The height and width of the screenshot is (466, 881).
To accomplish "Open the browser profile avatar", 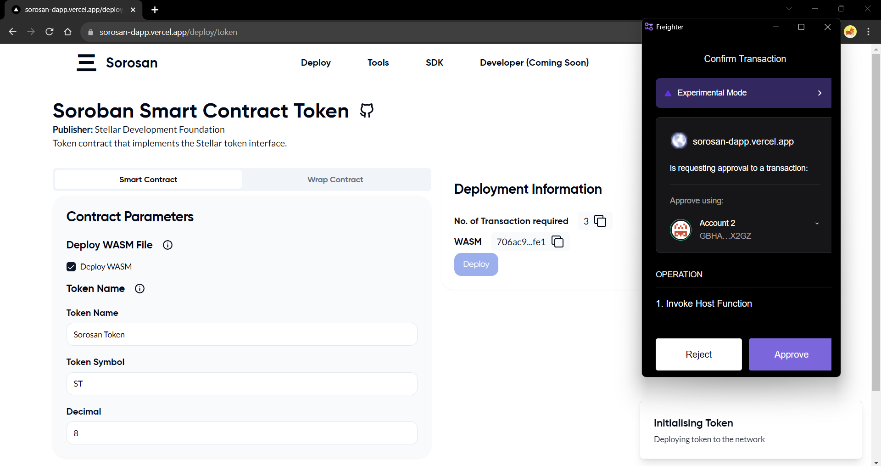I will (850, 32).
